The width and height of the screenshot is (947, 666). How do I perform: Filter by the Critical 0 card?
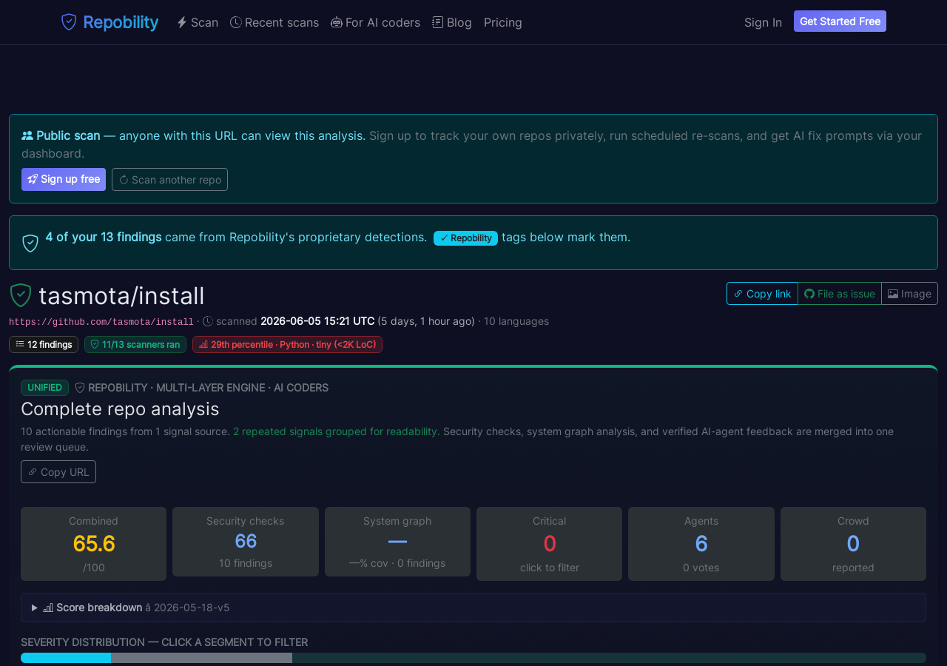[x=549, y=544]
